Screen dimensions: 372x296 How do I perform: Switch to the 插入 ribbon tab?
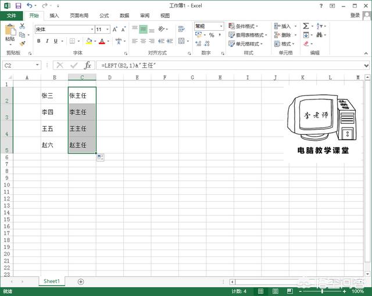pos(54,16)
